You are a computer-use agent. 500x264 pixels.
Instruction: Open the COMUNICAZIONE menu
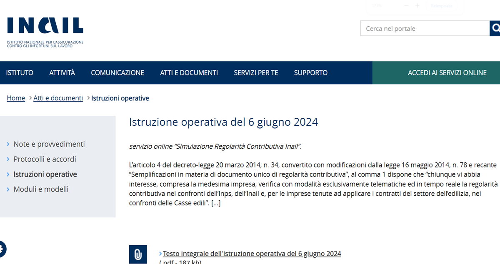tap(117, 72)
